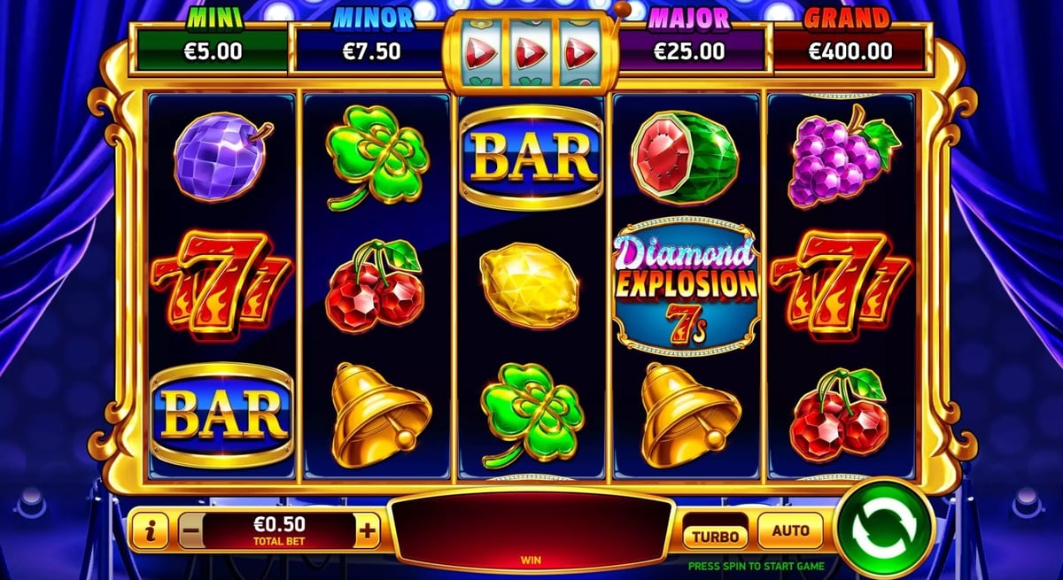Viewport: 1063px width, 580px height.
Task: Click the mini slot reels at top
Action: click(x=530, y=51)
